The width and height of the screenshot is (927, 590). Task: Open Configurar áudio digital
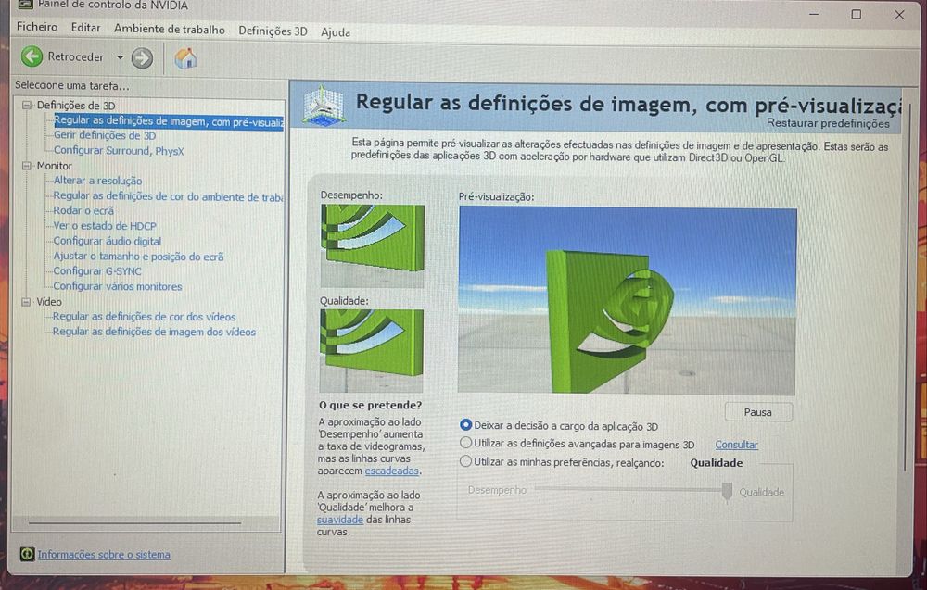pyautogui.click(x=107, y=242)
